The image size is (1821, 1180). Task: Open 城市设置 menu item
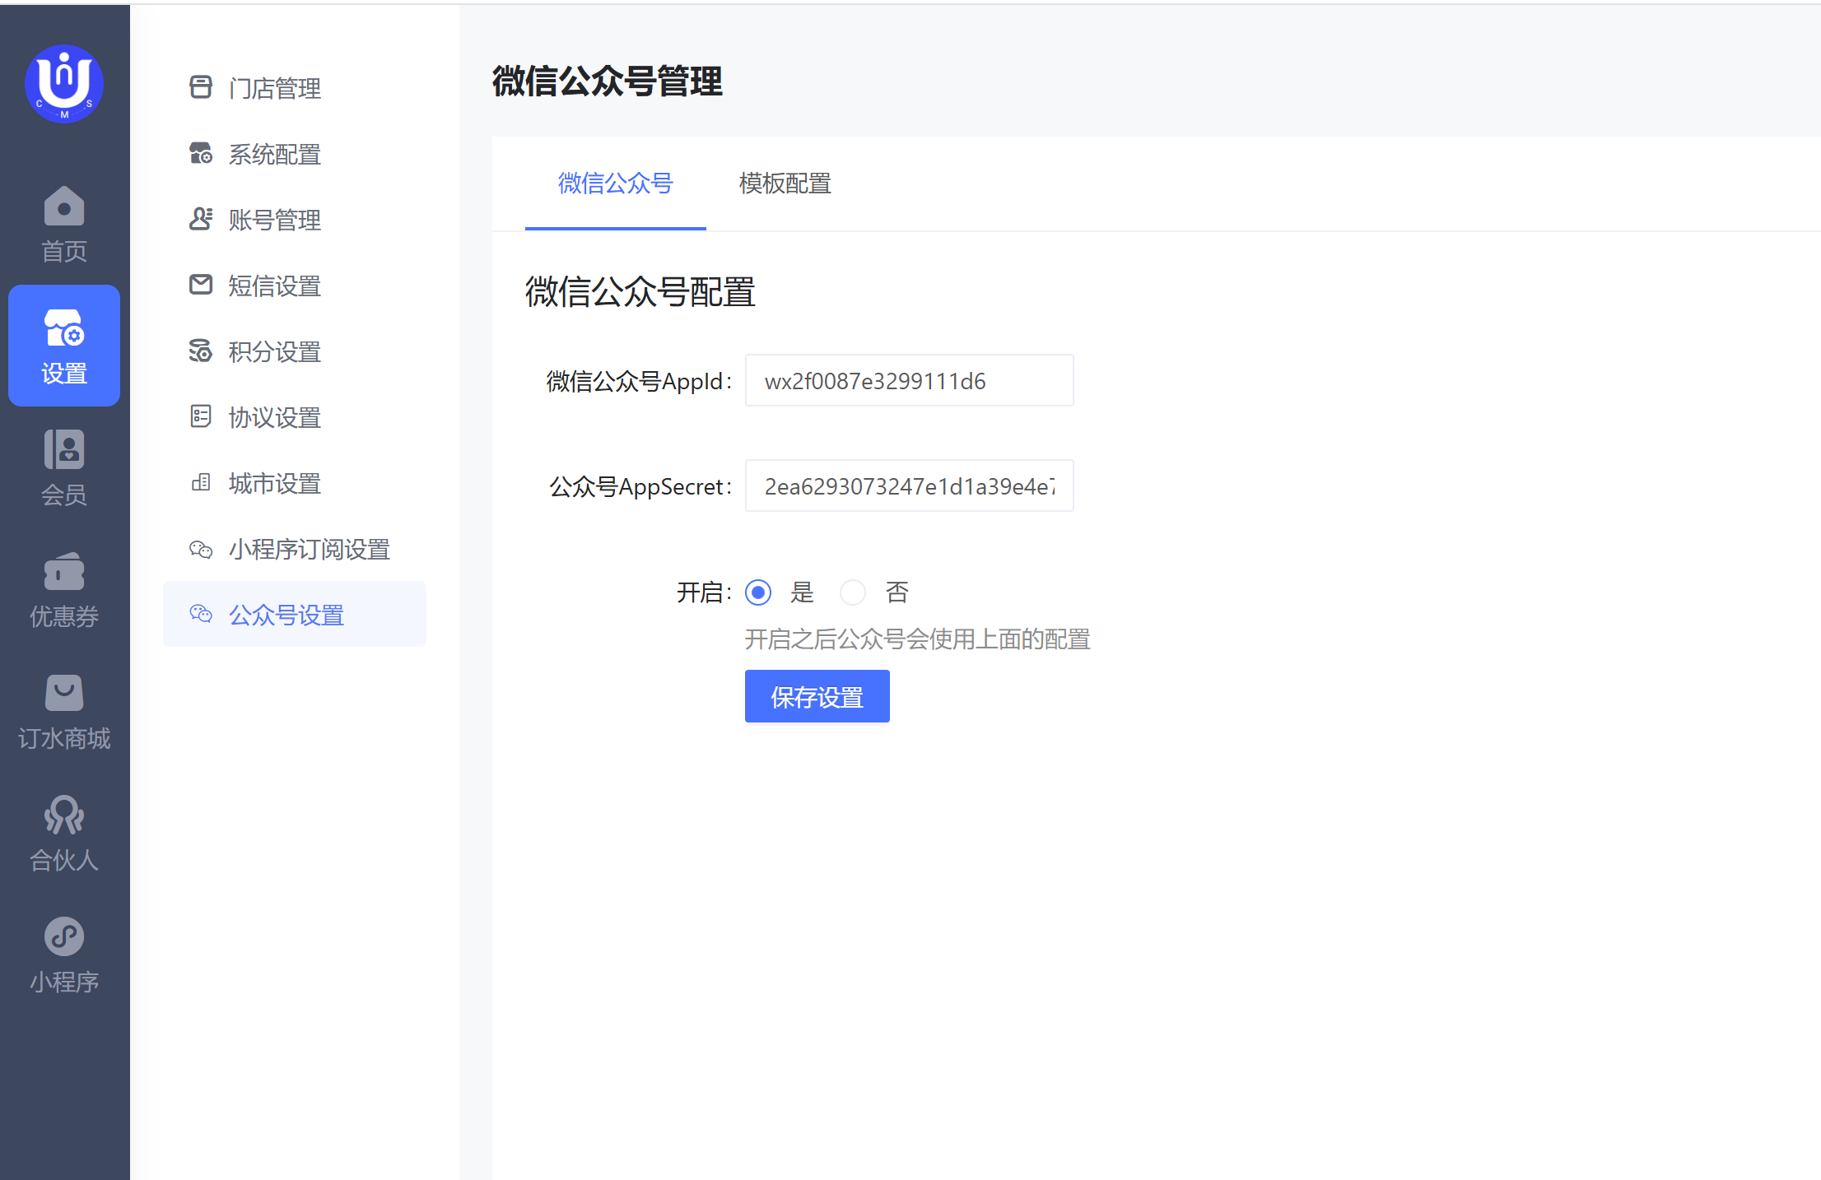point(295,482)
